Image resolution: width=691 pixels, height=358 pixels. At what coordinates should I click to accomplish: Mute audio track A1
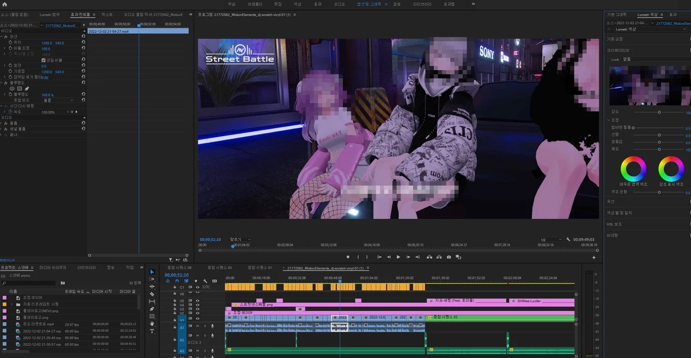[197, 326]
